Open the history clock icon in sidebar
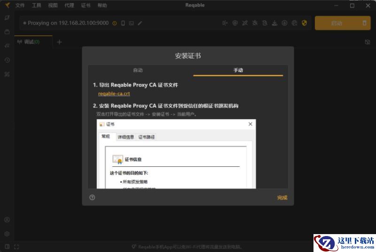 pos(7,60)
